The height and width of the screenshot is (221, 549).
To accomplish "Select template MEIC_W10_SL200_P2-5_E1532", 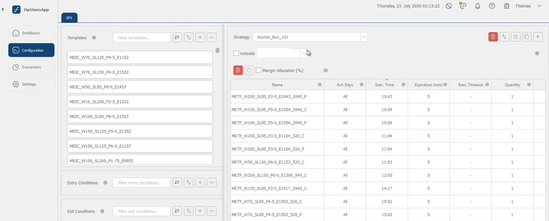I will [x=140, y=102].
